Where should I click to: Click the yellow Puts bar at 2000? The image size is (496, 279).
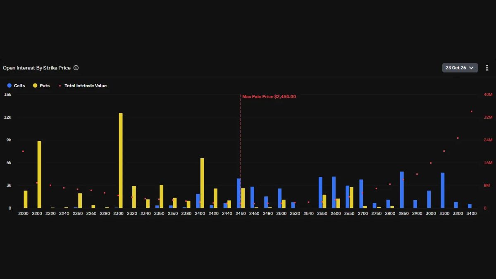click(26, 199)
